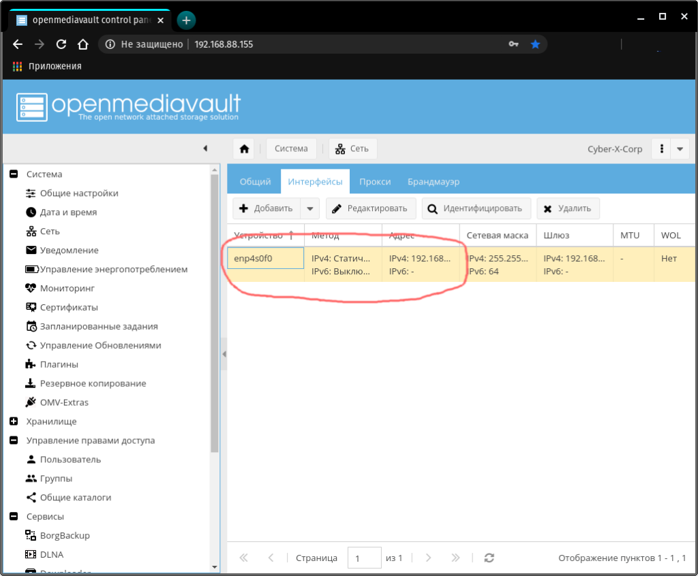Collapse the left navigation panel arrow
Screen dimensions: 698x576
[x=205, y=148]
